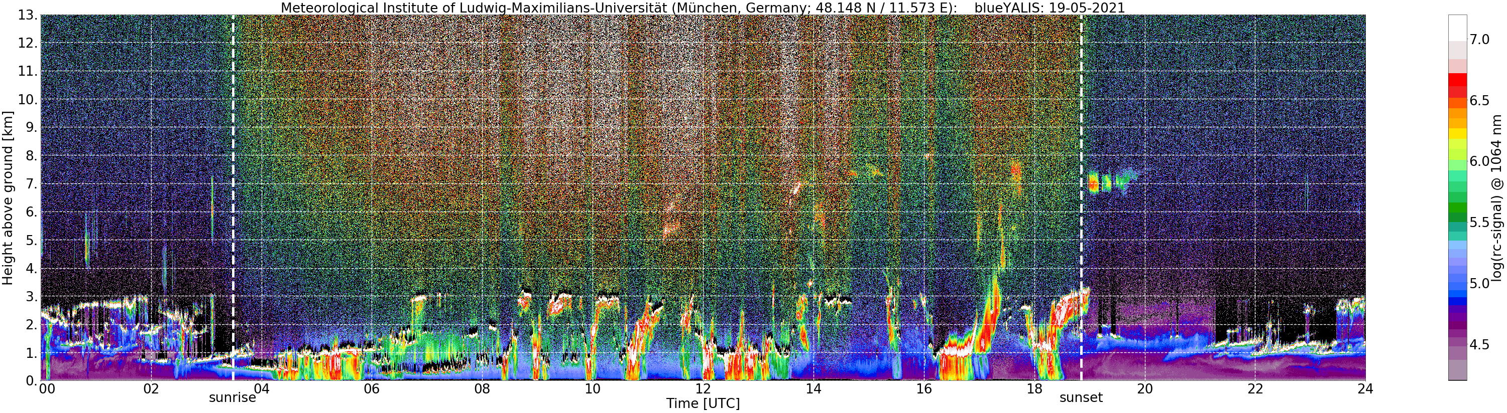Click the x-axis tick label '08'
Screen dimensions: 1507x413
tap(482, 388)
